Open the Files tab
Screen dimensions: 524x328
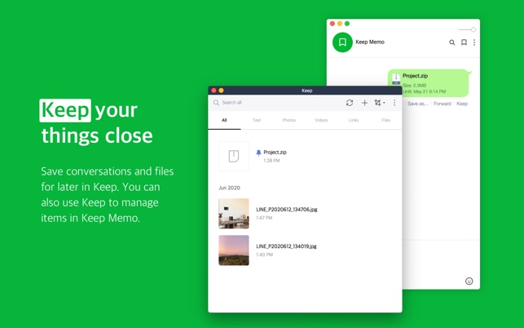pyautogui.click(x=385, y=120)
